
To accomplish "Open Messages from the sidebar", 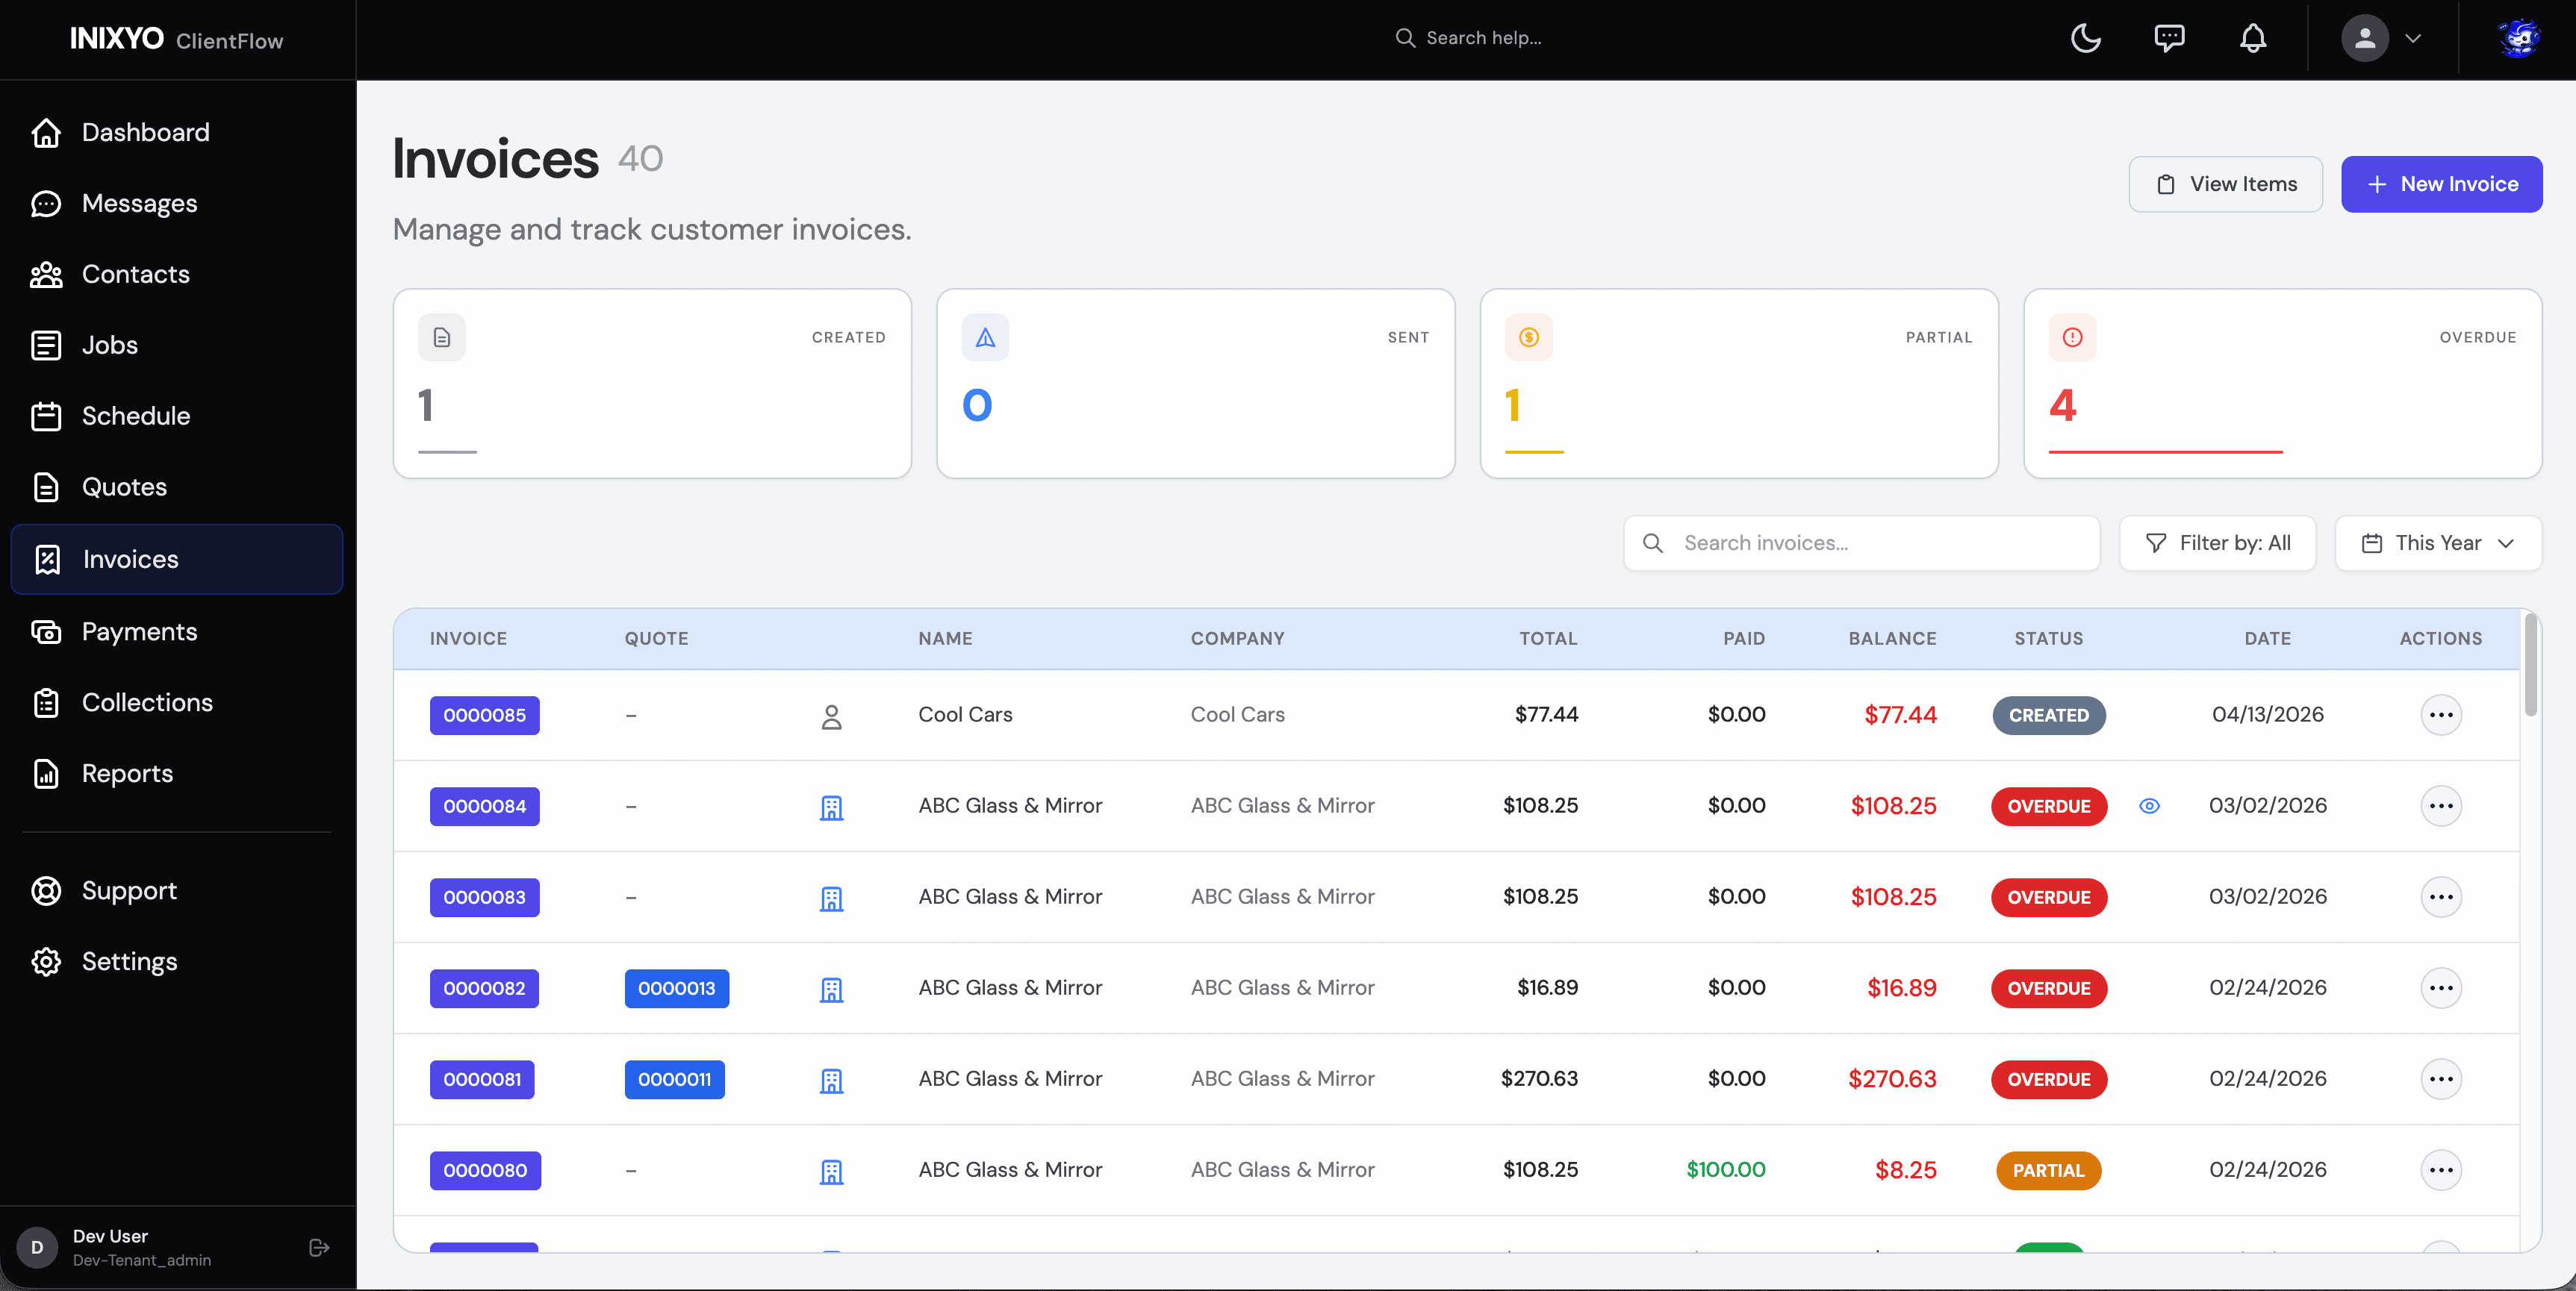I will point(139,203).
